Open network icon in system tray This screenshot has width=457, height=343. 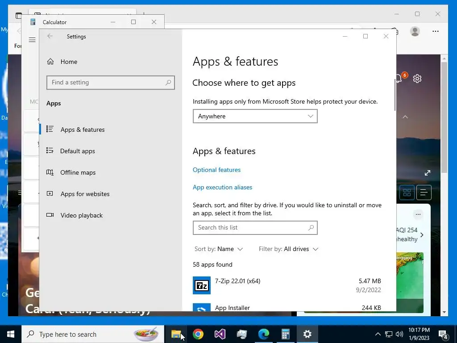(x=389, y=334)
